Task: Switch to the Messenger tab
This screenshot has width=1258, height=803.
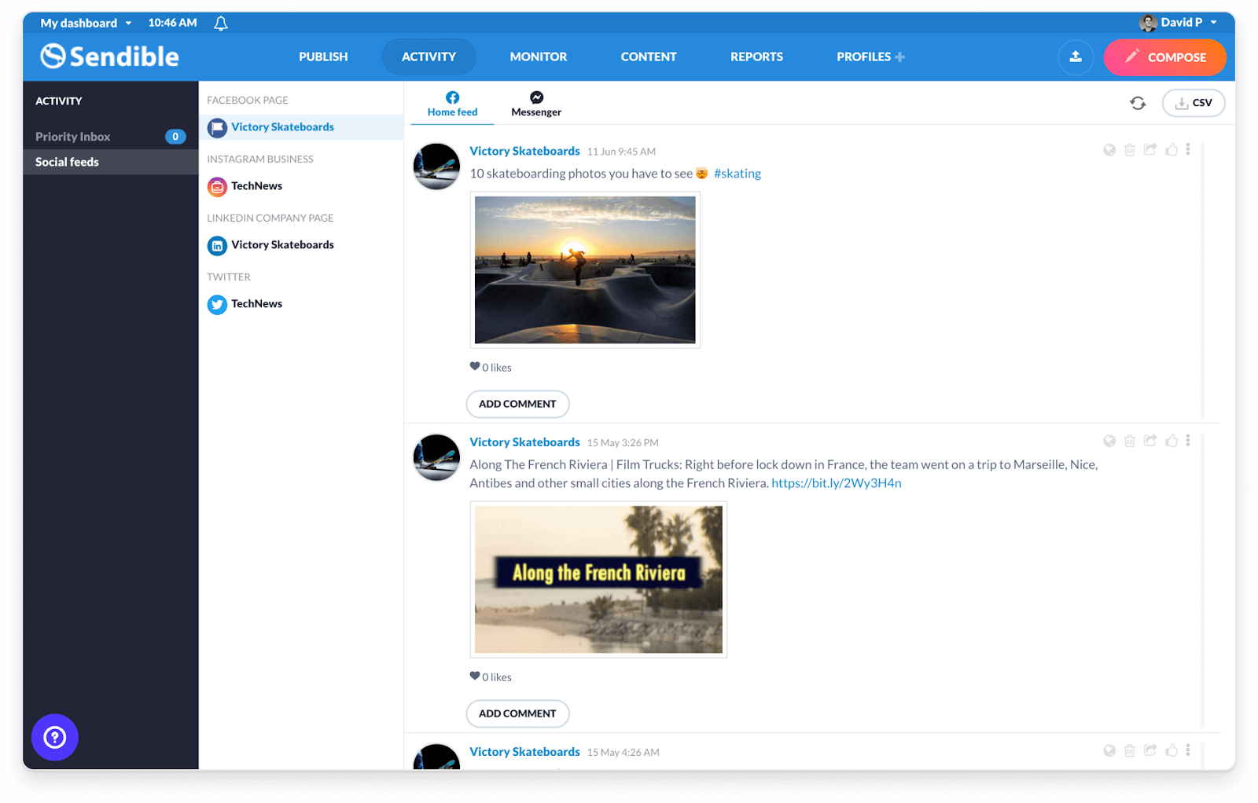Action: pos(535,103)
